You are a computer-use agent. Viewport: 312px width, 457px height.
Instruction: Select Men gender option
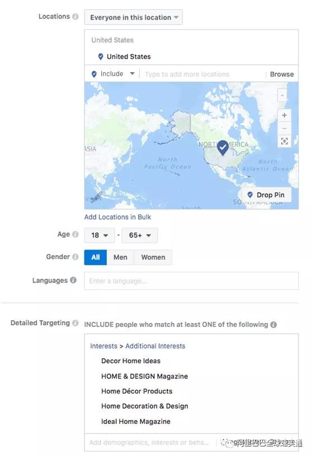(120, 257)
